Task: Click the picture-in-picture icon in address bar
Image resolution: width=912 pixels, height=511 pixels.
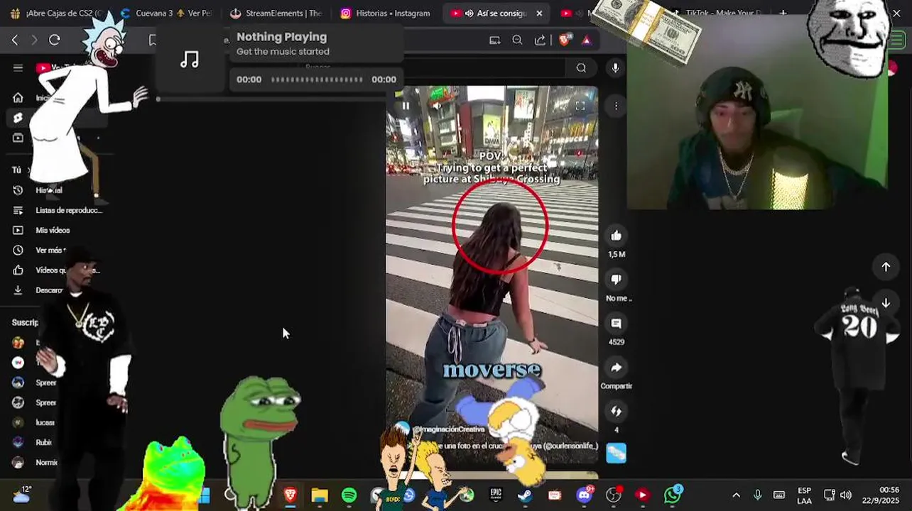Action: 495,40
